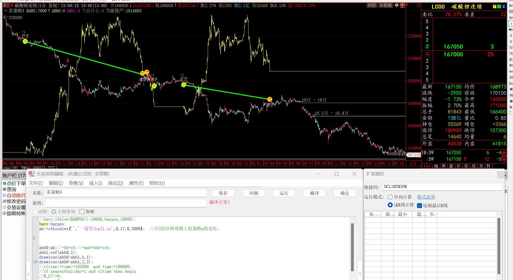Select 序列计算 run mode

[x=390, y=197]
